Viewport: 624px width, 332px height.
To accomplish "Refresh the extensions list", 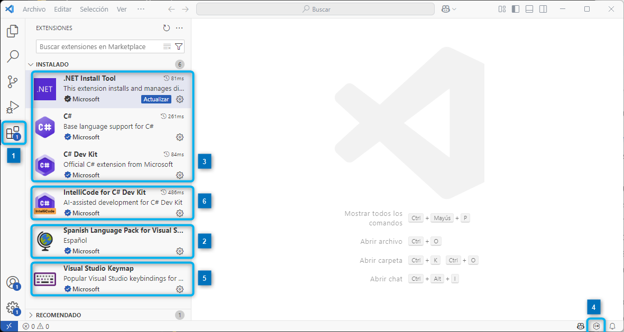I will click(x=167, y=28).
